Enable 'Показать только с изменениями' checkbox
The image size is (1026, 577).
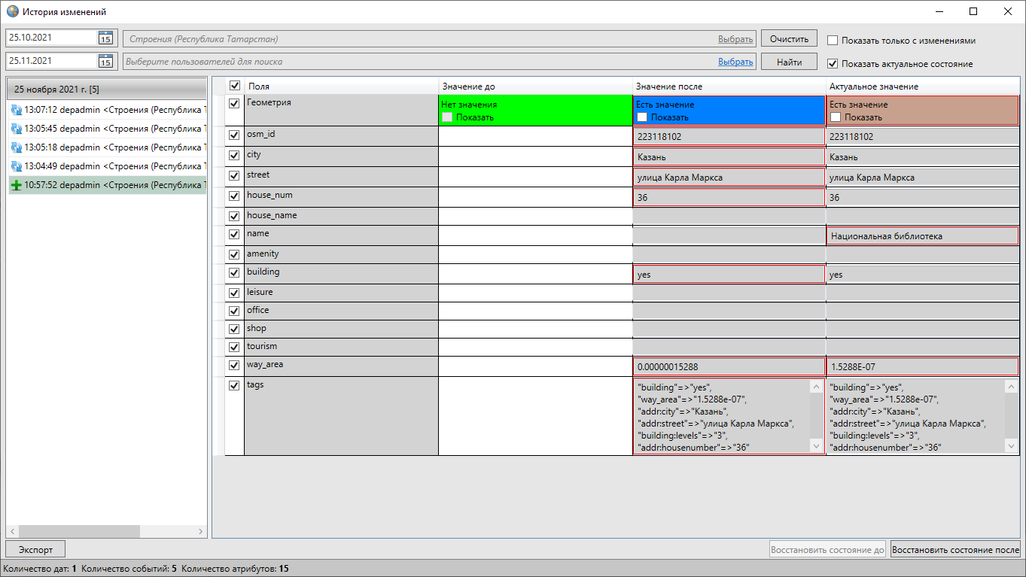(833, 41)
